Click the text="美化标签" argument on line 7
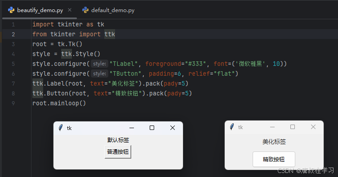The width and height of the screenshot is (338, 177). [114, 83]
